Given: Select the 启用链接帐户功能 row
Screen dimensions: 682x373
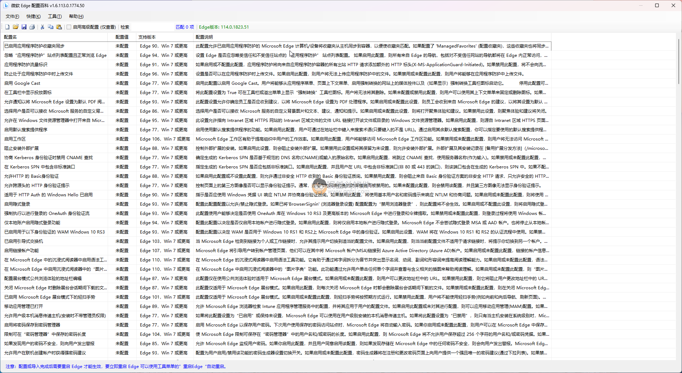Looking at the screenshot, I should (277, 251).
